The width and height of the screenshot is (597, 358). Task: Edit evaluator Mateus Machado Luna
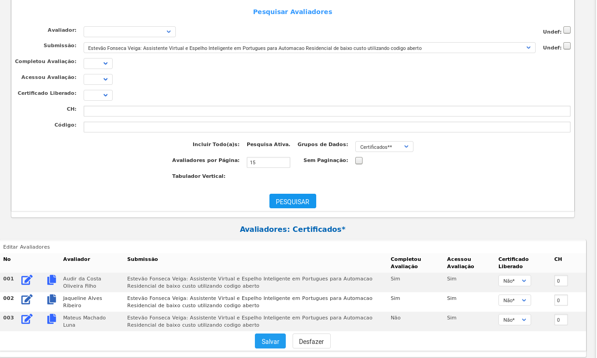pyautogui.click(x=27, y=319)
